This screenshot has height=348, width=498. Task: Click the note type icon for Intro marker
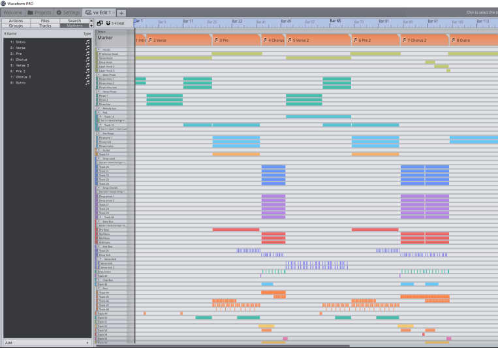coord(87,42)
